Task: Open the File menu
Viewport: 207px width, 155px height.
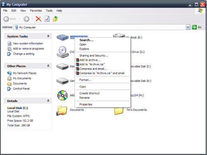Action: click(5, 11)
